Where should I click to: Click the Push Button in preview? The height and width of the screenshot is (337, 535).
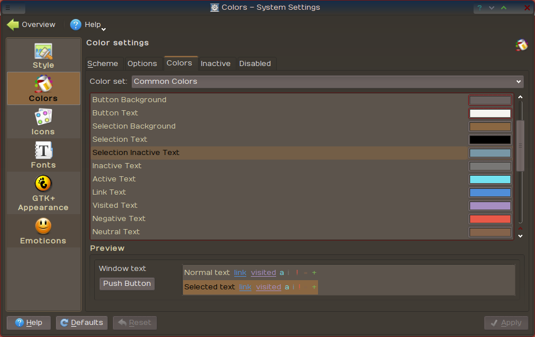point(127,284)
